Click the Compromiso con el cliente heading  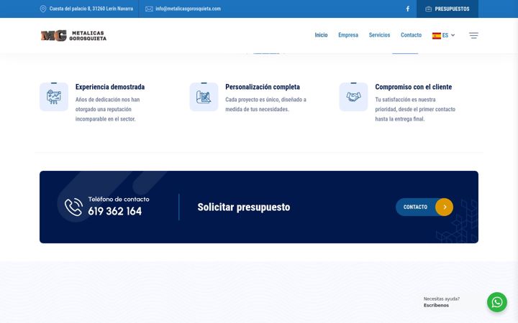point(413,87)
